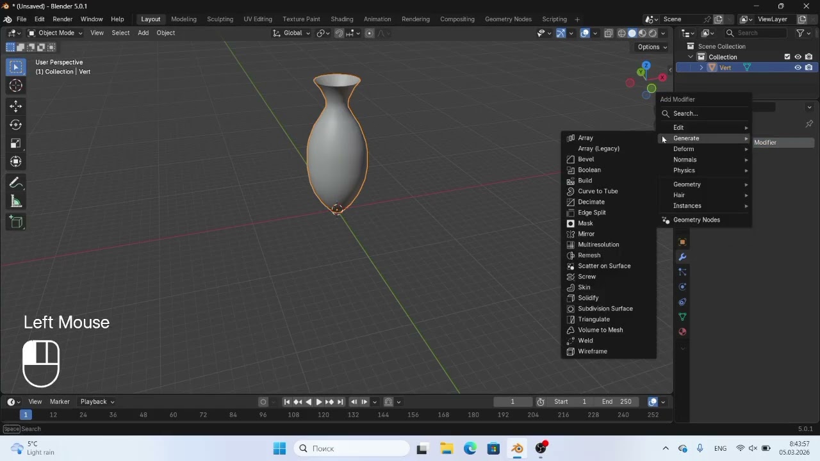Select the Measure tool

(x=16, y=202)
